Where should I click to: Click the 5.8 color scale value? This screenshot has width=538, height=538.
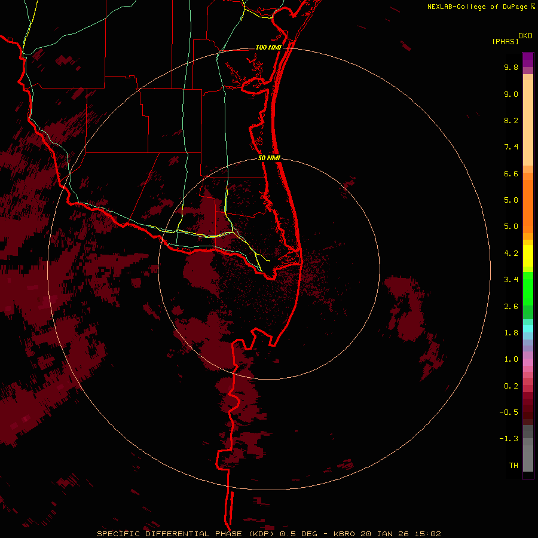click(x=511, y=200)
